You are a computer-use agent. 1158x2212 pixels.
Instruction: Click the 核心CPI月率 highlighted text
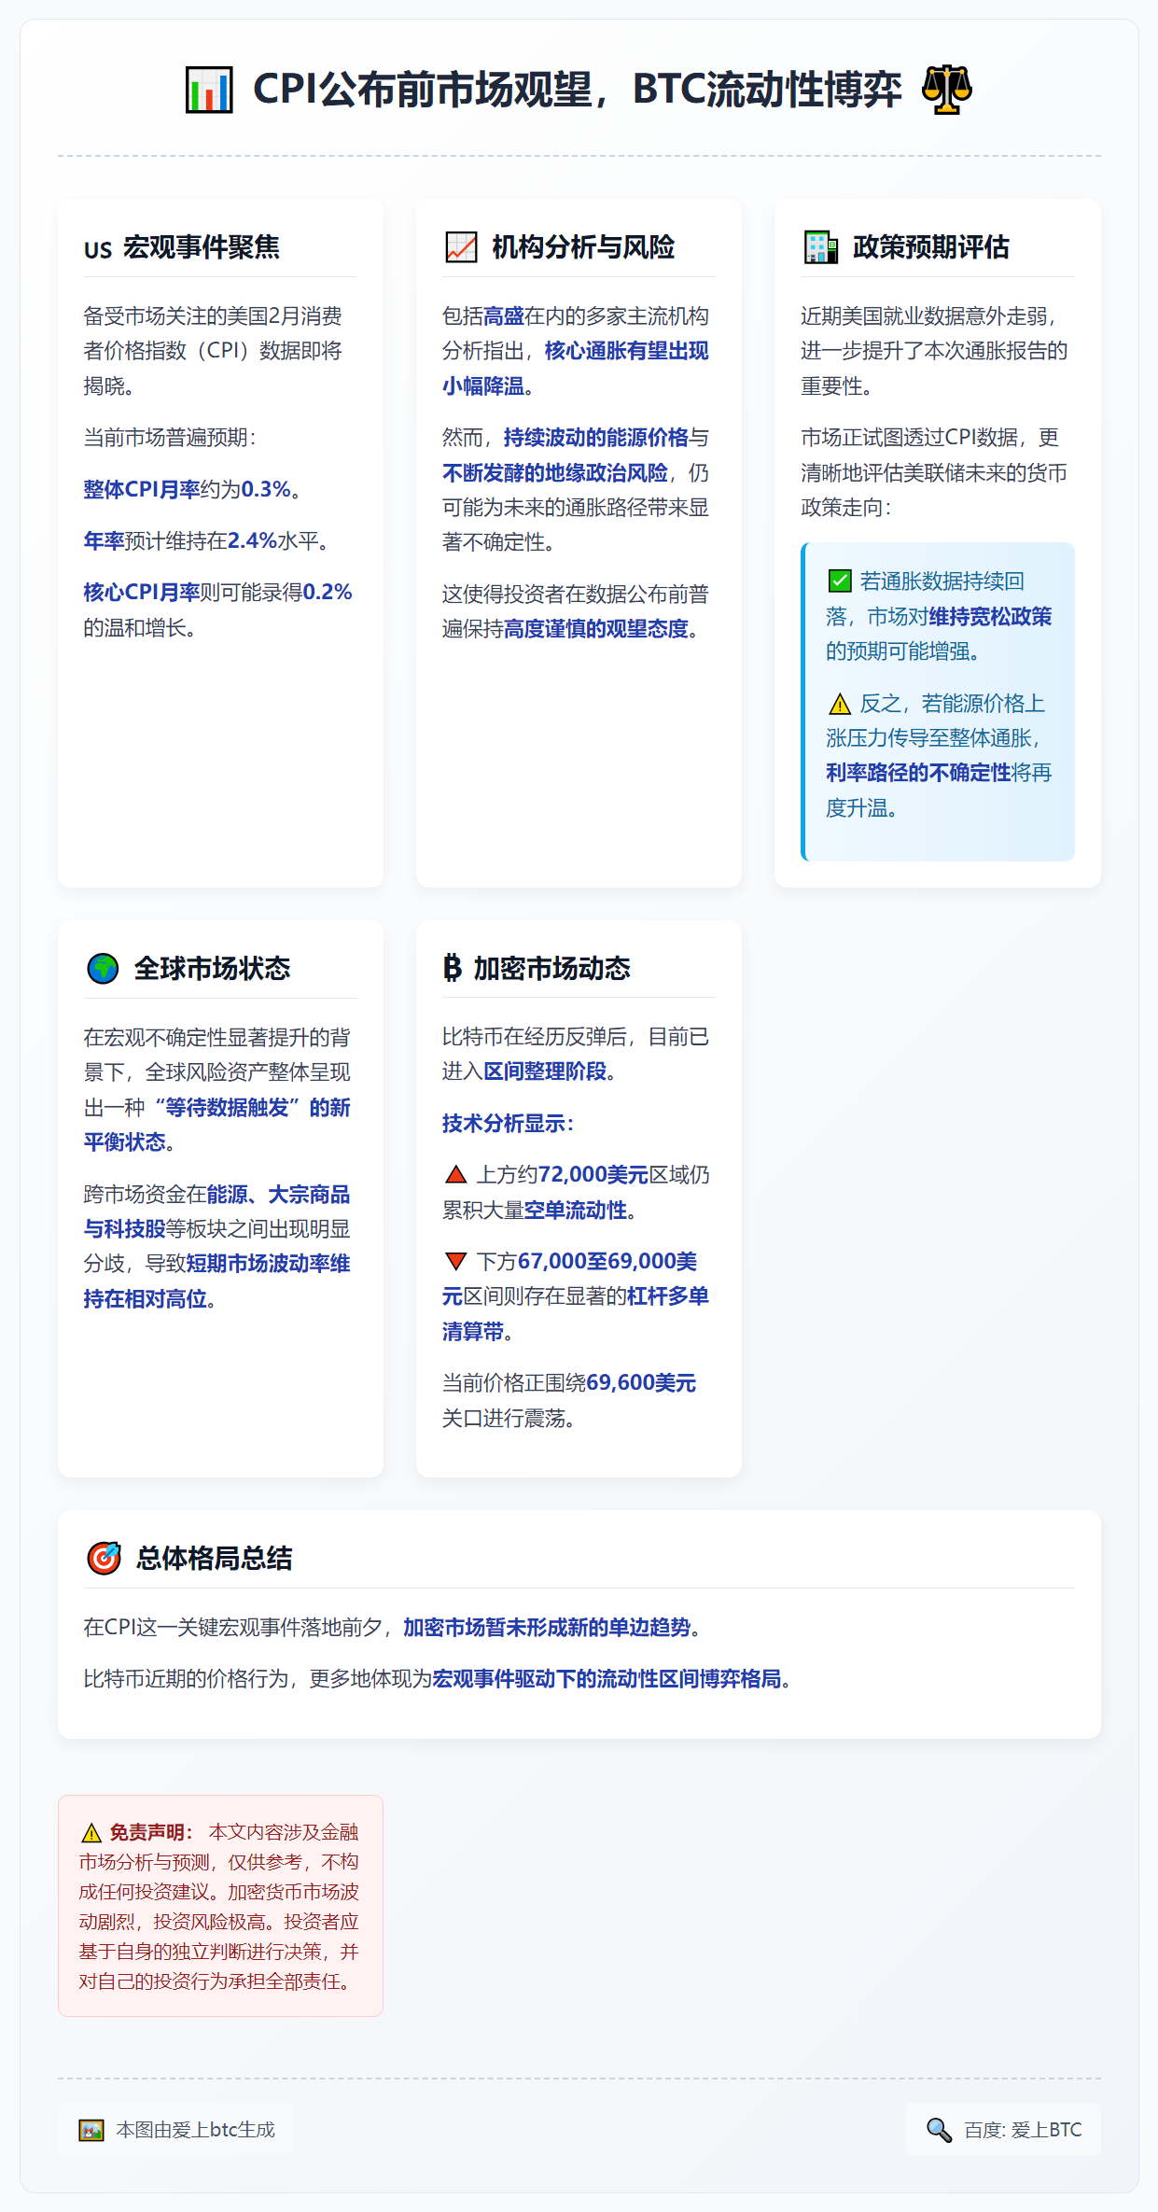(x=142, y=592)
